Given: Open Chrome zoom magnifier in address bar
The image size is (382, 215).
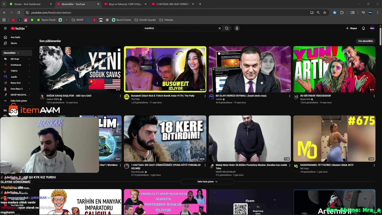Looking at the screenshot, I should [x=318, y=13].
